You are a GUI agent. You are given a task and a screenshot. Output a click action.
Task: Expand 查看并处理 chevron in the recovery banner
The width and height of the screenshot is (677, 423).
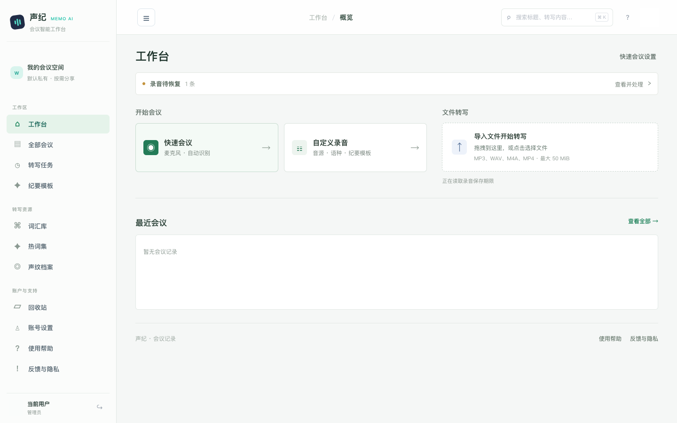649,84
